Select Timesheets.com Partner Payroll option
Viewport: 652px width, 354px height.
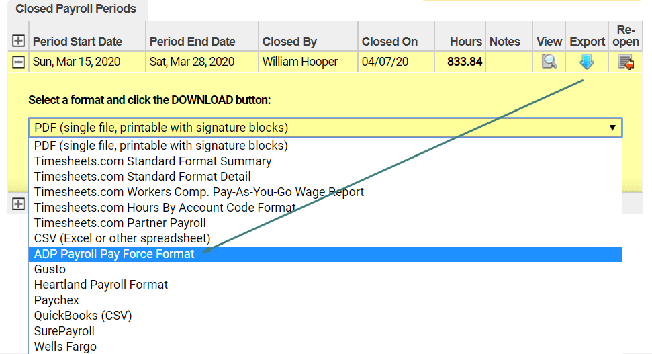coord(325,223)
